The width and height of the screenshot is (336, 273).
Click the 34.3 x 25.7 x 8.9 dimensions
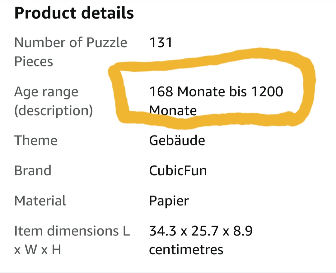(x=201, y=231)
